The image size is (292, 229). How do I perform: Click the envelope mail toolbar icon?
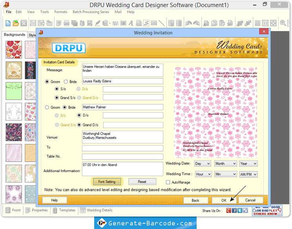click(x=154, y=23)
